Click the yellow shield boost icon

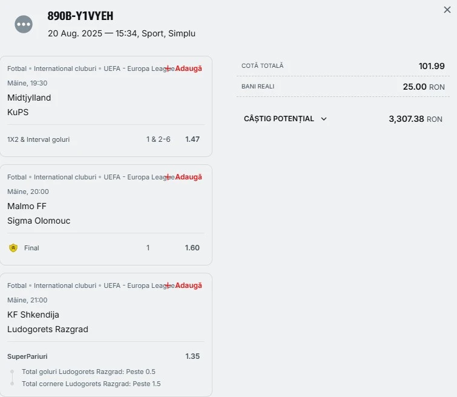point(13,248)
